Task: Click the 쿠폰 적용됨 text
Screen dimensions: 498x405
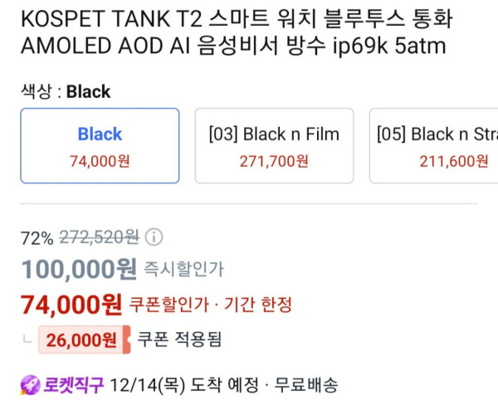Action: pyautogui.click(x=179, y=339)
